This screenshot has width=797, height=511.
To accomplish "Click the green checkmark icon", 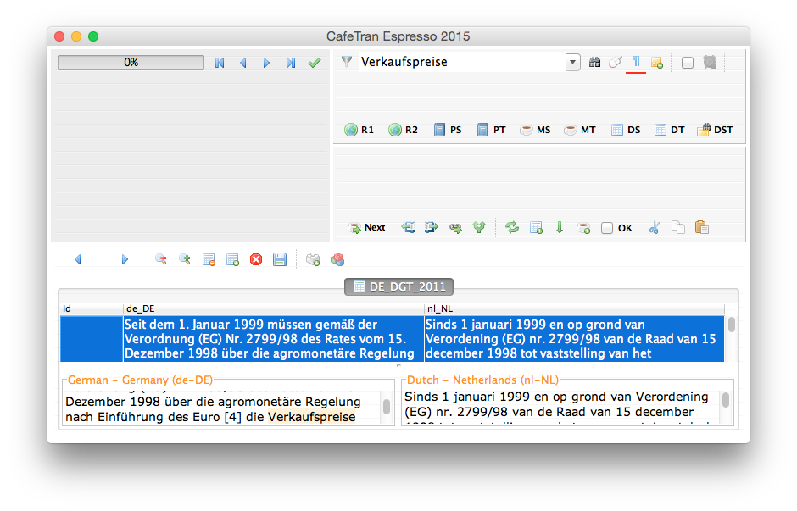I will [315, 63].
